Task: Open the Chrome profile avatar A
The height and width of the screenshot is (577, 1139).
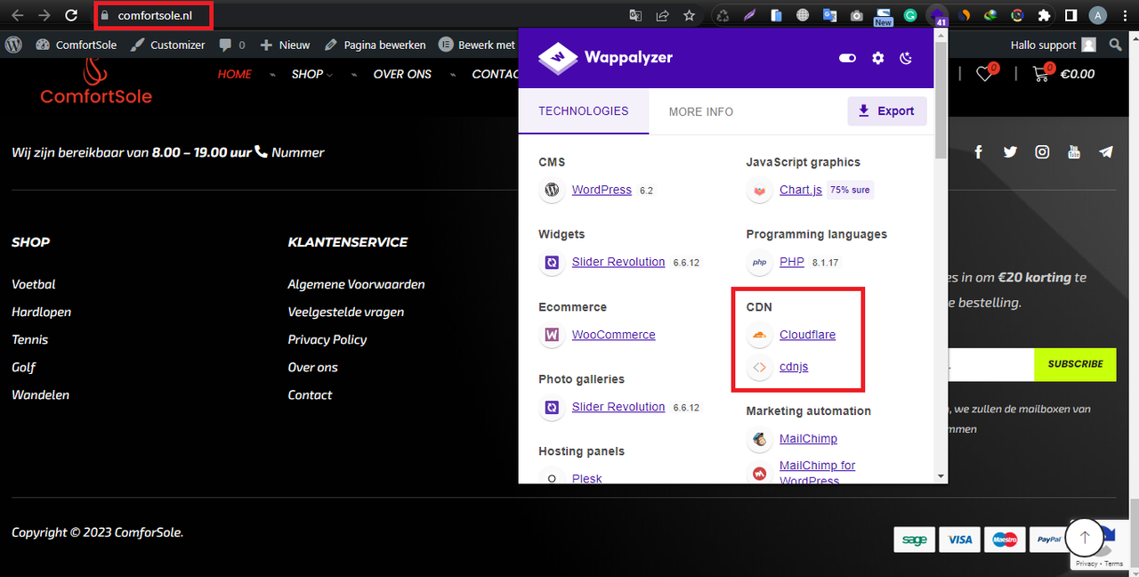Action: click(x=1098, y=15)
